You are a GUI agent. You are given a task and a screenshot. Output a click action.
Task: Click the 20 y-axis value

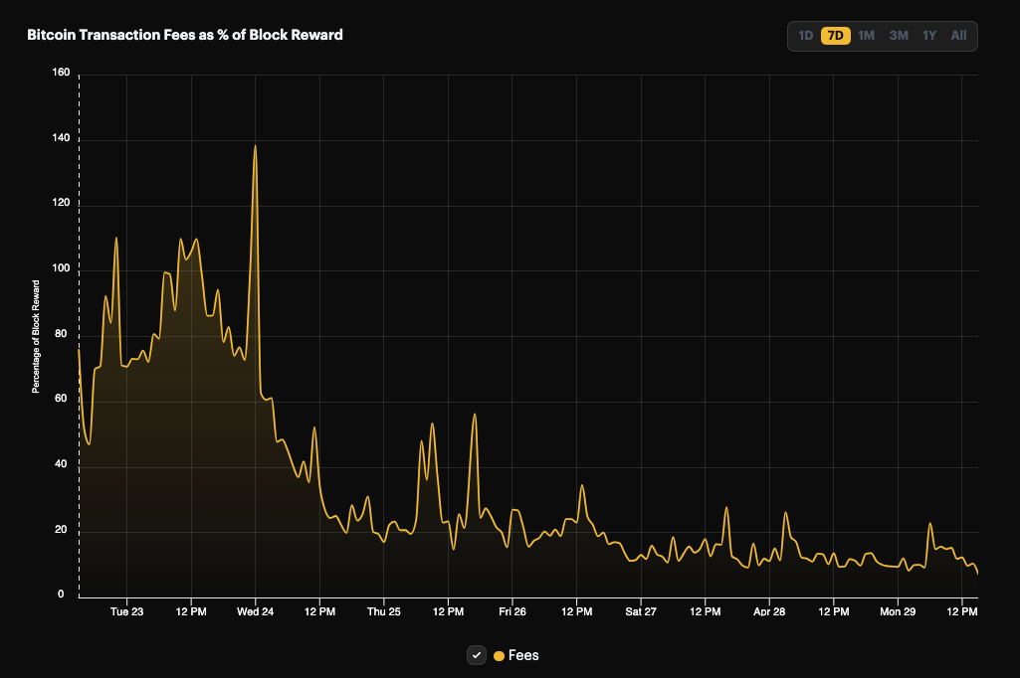click(61, 530)
